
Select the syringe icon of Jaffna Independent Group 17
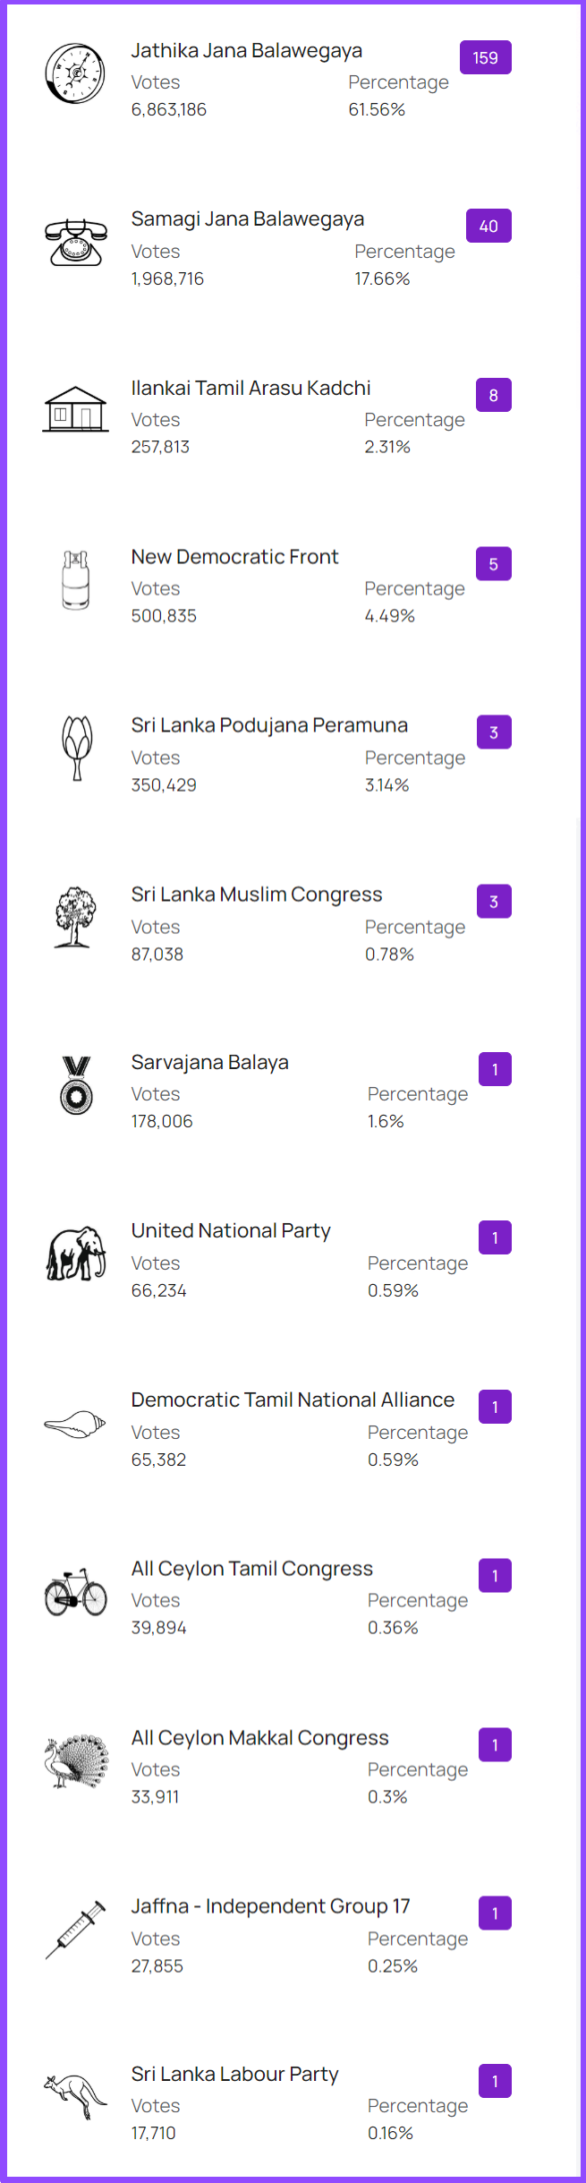[75, 1930]
